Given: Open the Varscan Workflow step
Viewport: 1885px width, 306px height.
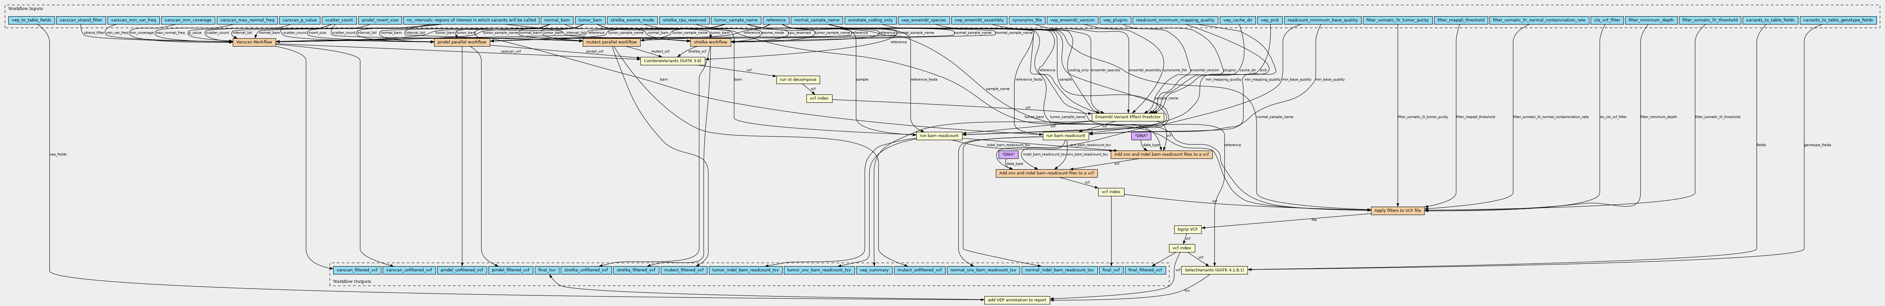Looking at the screenshot, I should point(255,42).
